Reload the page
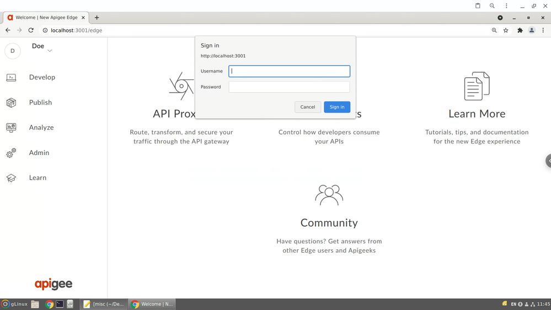 31,30
